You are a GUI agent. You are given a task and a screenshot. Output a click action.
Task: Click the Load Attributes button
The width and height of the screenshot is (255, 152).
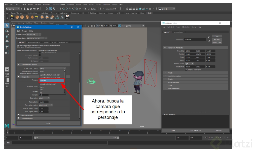(x=195, y=131)
